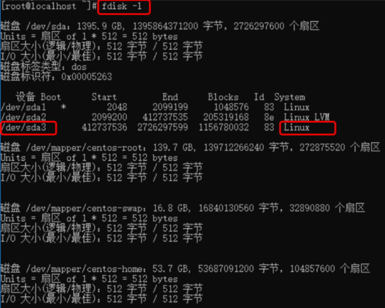Click the disk identifier 0x00005263
Image resolution: width=385 pixels, height=308 pixels.
pyautogui.click(x=87, y=77)
